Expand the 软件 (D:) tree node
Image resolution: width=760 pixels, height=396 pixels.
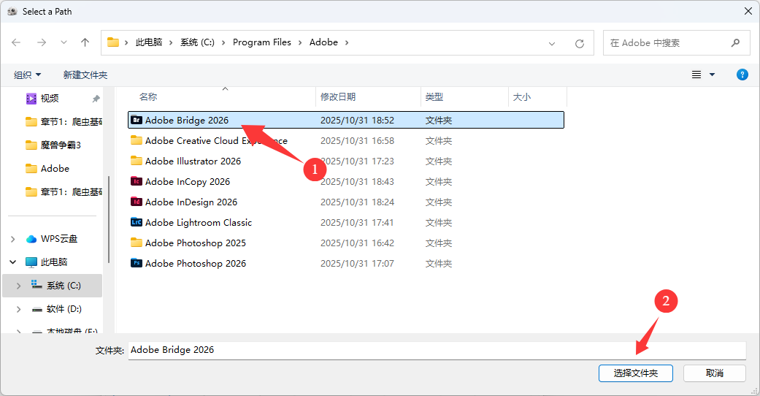[18, 308]
